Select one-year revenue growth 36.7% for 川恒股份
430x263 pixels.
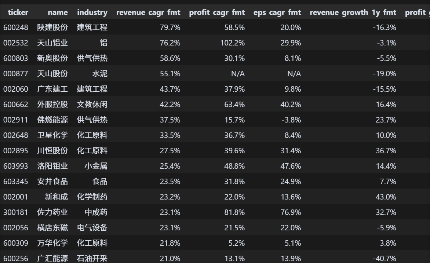386,150
